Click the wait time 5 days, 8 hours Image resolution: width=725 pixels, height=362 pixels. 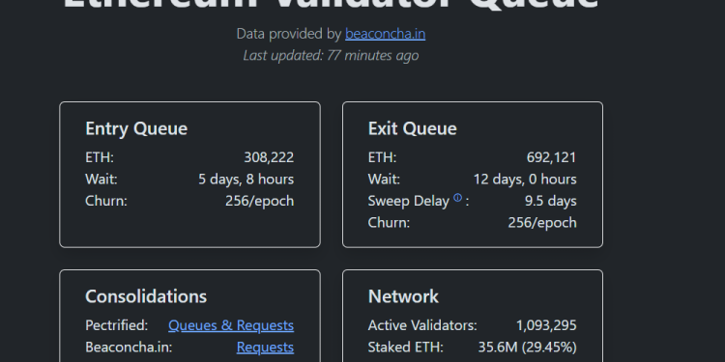coord(246,180)
